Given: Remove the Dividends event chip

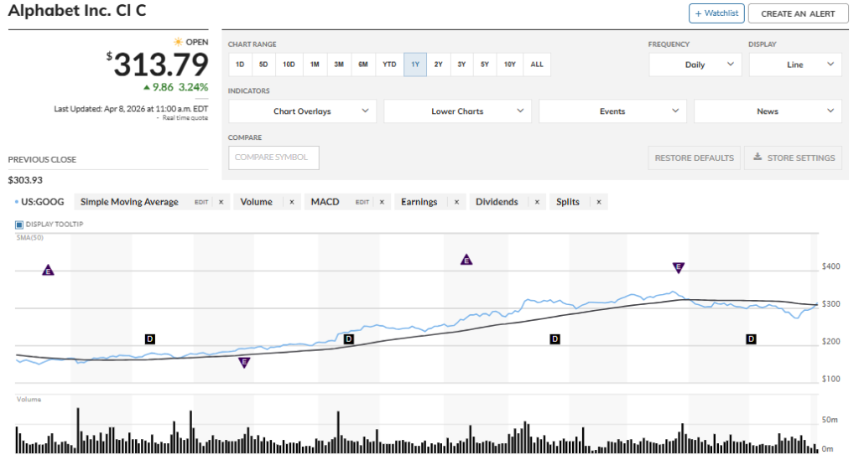Looking at the screenshot, I should point(536,202).
